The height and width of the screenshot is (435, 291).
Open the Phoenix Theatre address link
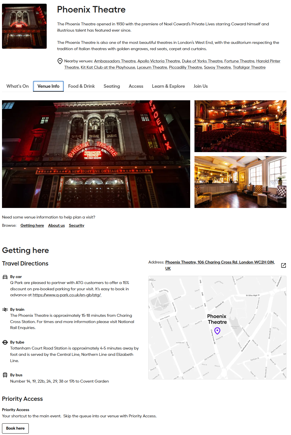(220, 265)
